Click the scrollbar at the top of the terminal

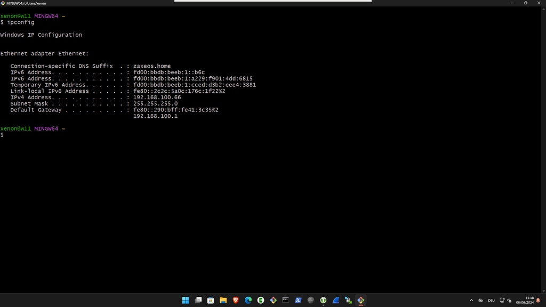click(x=273, y=1)
